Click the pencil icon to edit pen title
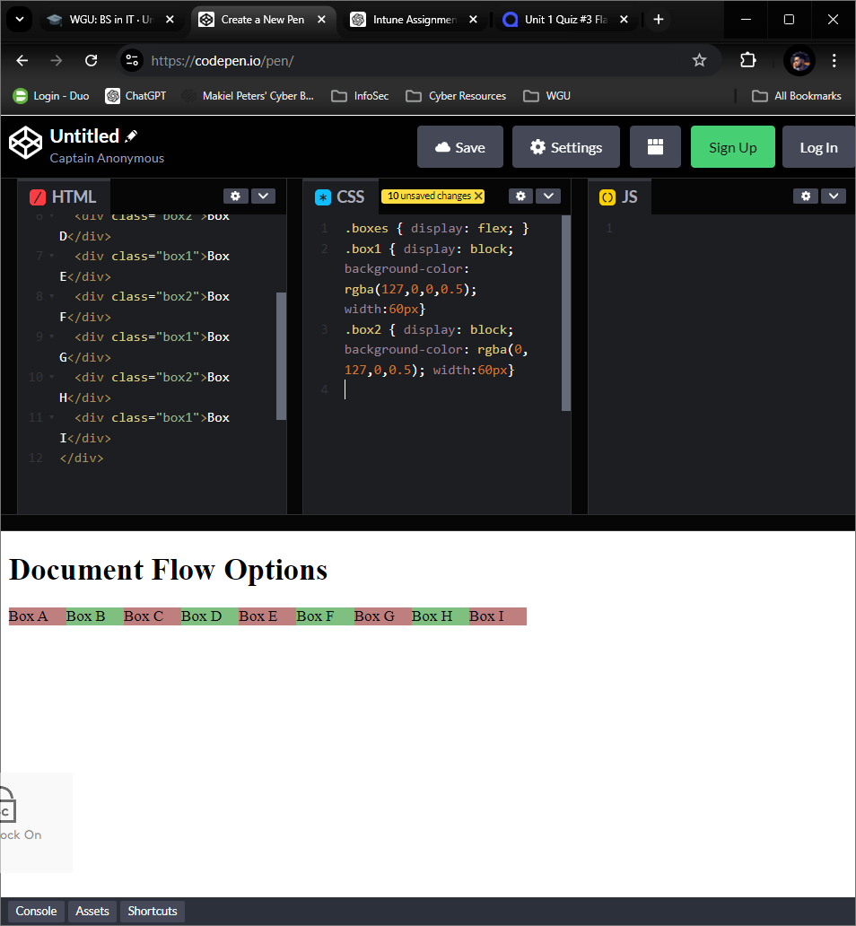856x926 pixels. 132,136
